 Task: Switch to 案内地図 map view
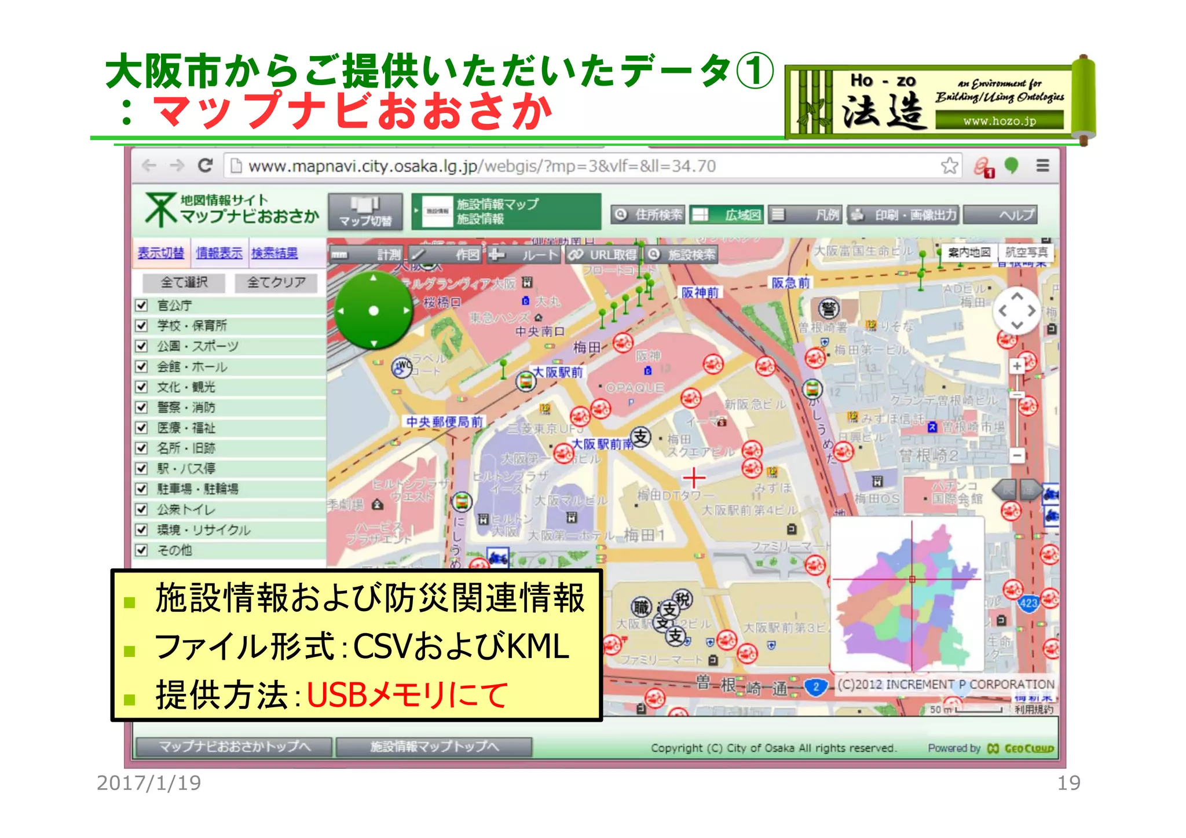pos(969,252)
